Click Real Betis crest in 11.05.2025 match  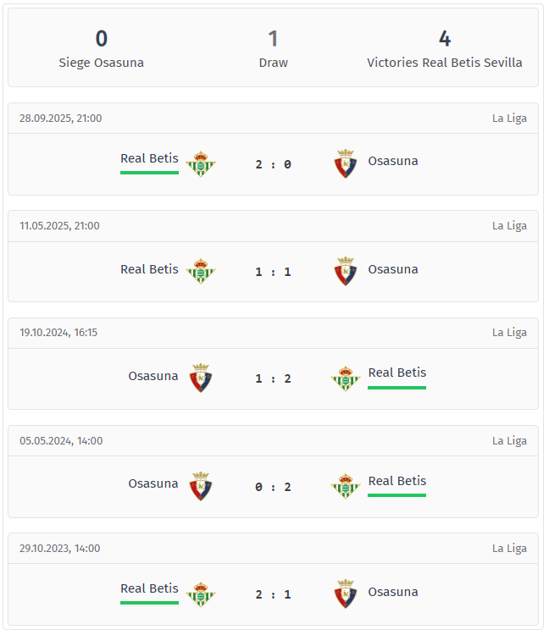(201, 271)
